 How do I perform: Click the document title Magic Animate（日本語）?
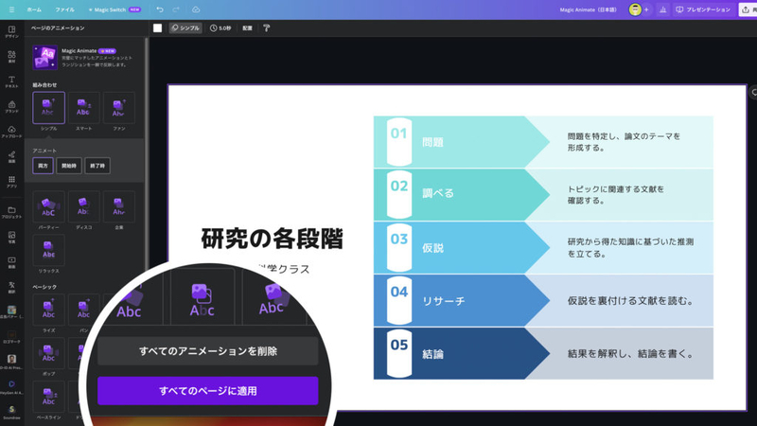point(588,9)
